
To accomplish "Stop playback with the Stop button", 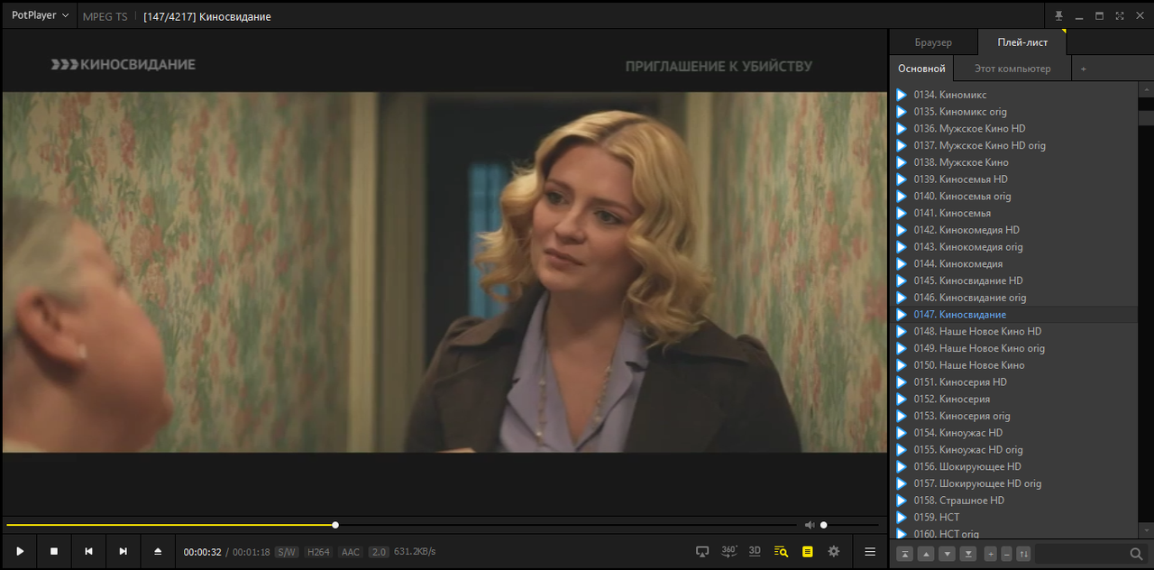I will tap(54, 551).
